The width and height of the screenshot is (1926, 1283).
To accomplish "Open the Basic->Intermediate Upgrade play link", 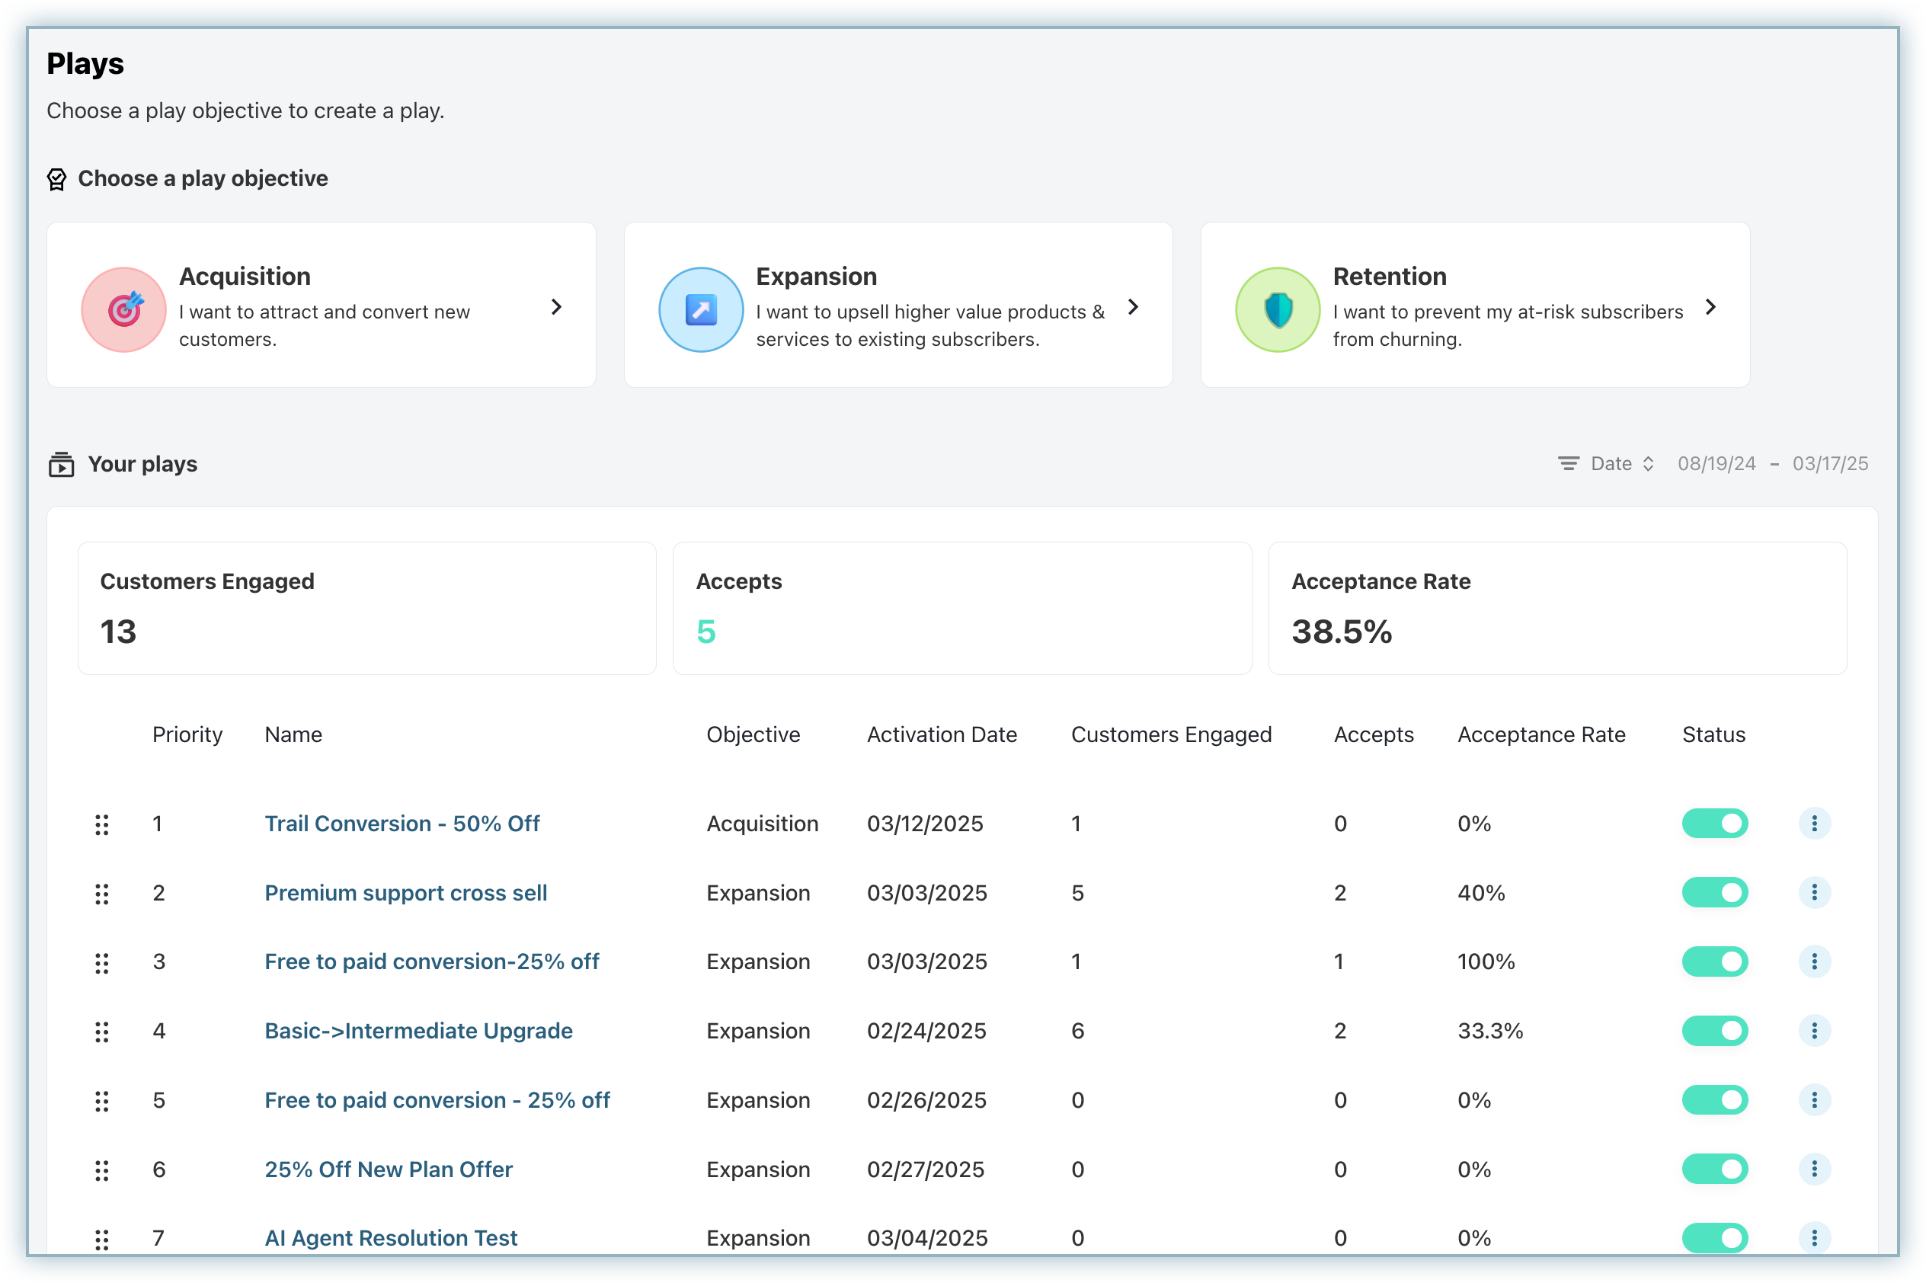I will [x=418, y=1030].
